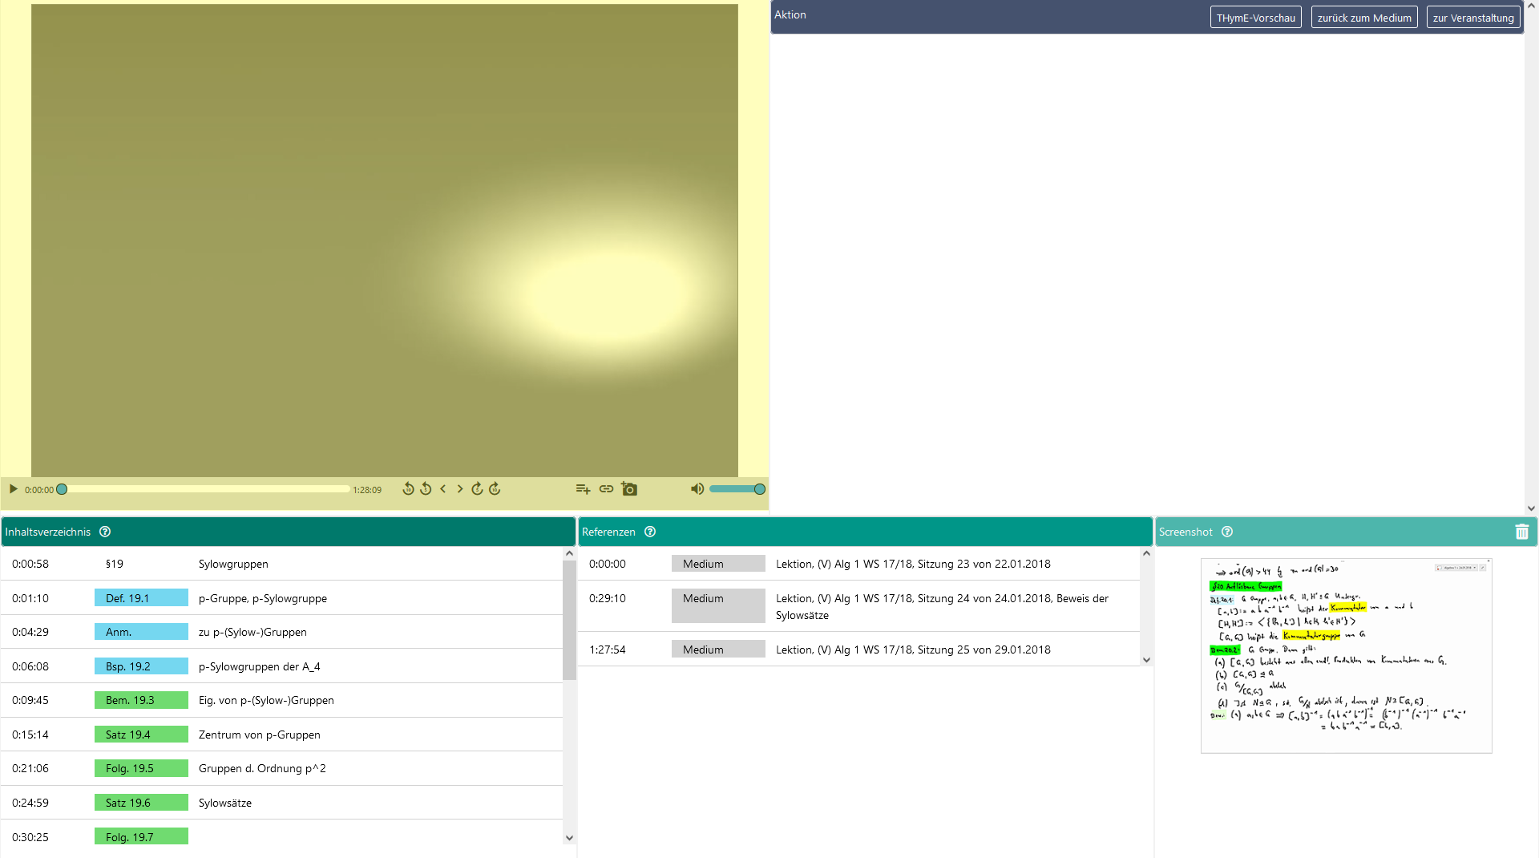Screen dimensions: 1539x858
Task: Delete the screenshot with trash icon
Action: (1522, 532)
